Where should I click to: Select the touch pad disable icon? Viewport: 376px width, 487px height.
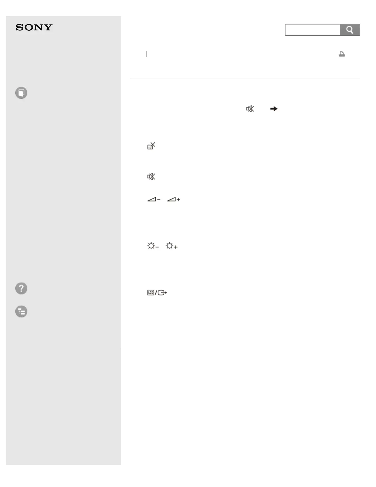coord(151,146)
